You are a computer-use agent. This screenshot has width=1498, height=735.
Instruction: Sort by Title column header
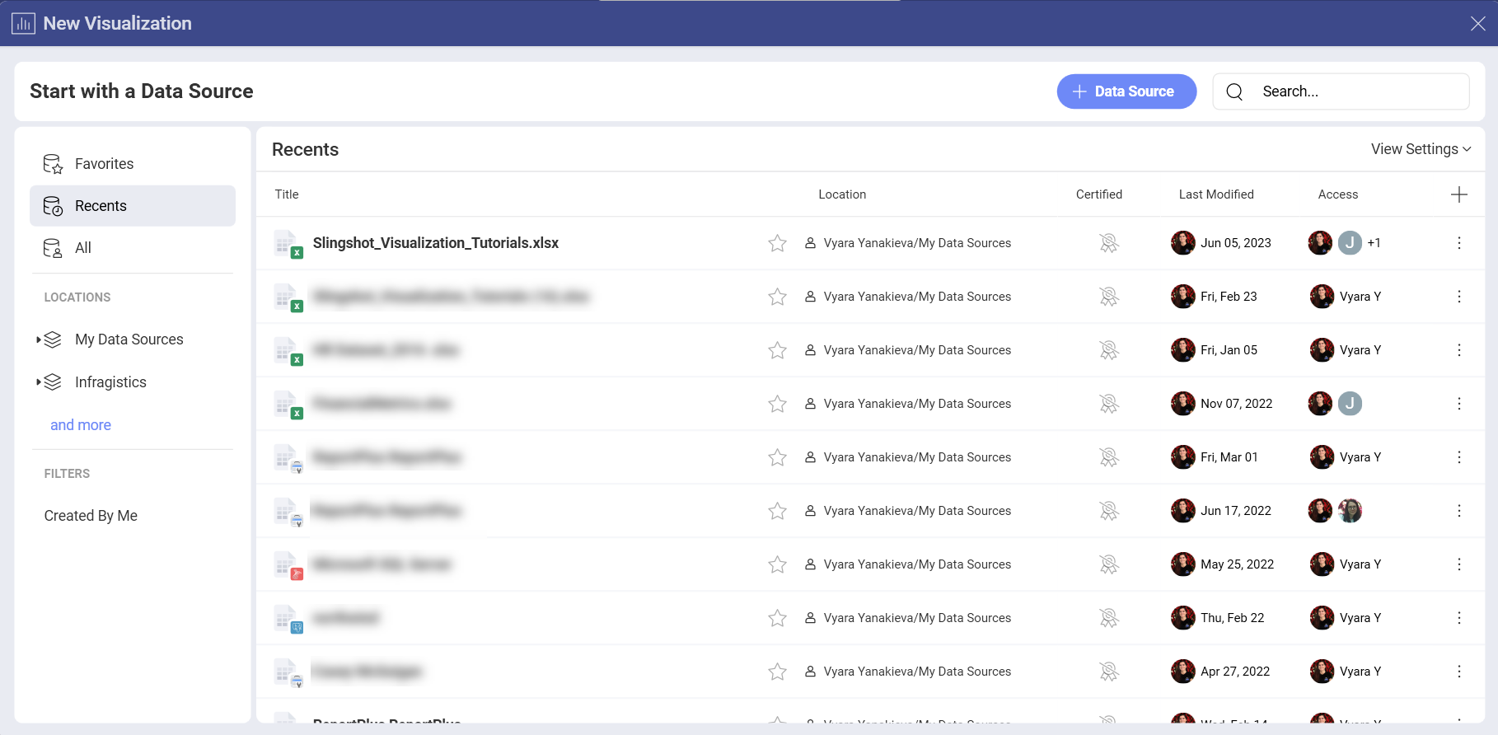(x=287, y=194)
